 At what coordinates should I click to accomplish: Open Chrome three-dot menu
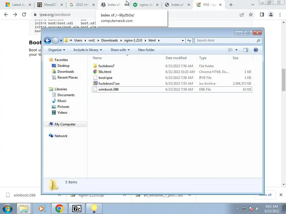pos(280,14)
